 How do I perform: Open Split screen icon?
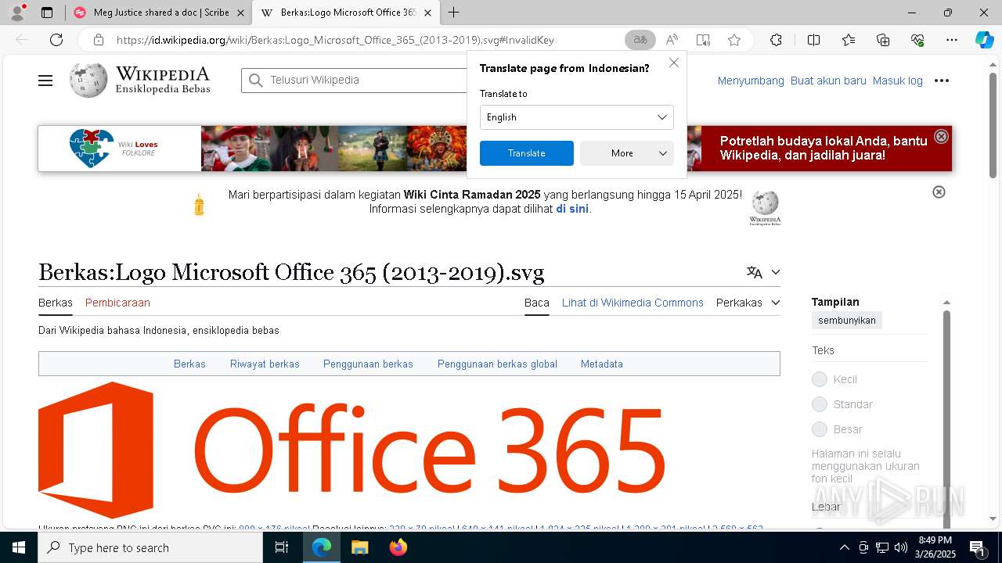(813, 40)
